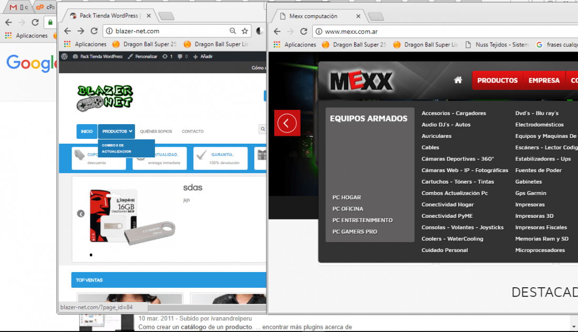Image resolution: width=578 pixels, height=332 pixels.
Task: Open Microprocesadores category
Action: [x=540, y=250]
